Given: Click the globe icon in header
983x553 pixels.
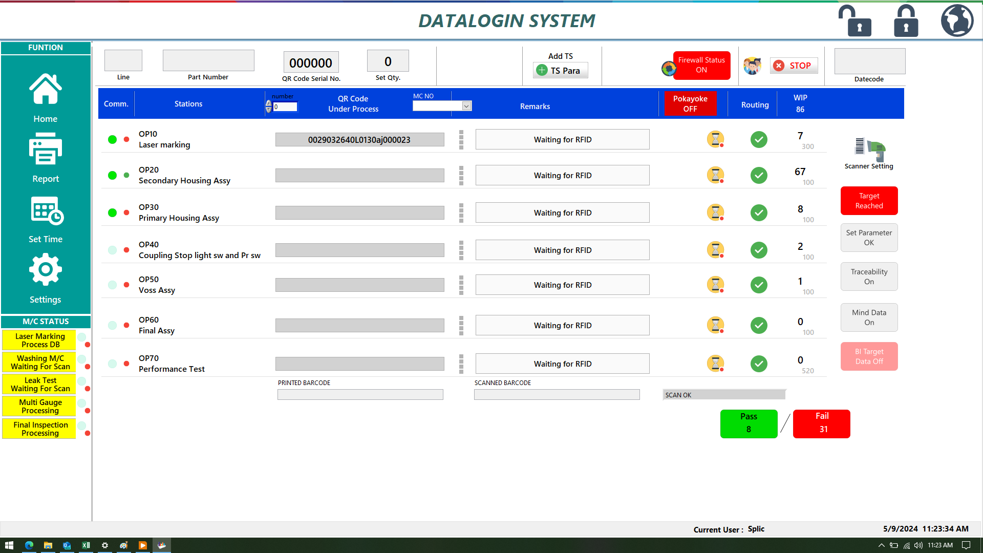Looking at the screenshot, I should 957,21.
